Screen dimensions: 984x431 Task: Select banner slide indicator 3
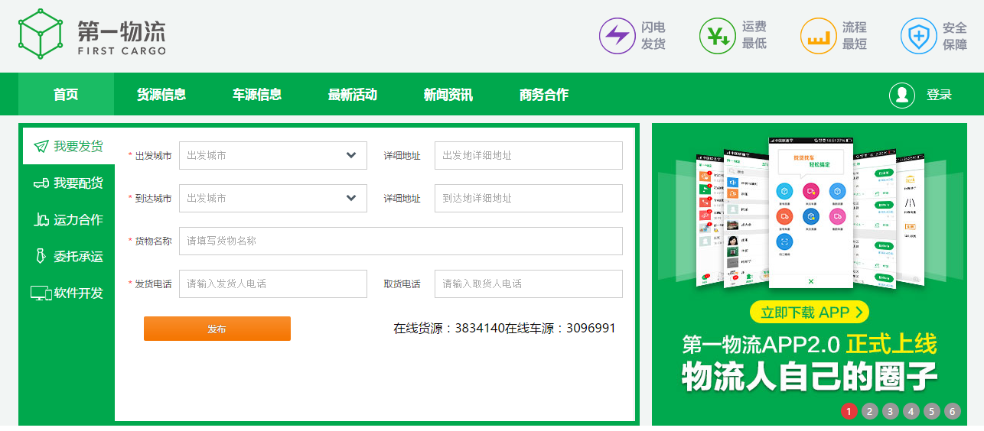890,411
